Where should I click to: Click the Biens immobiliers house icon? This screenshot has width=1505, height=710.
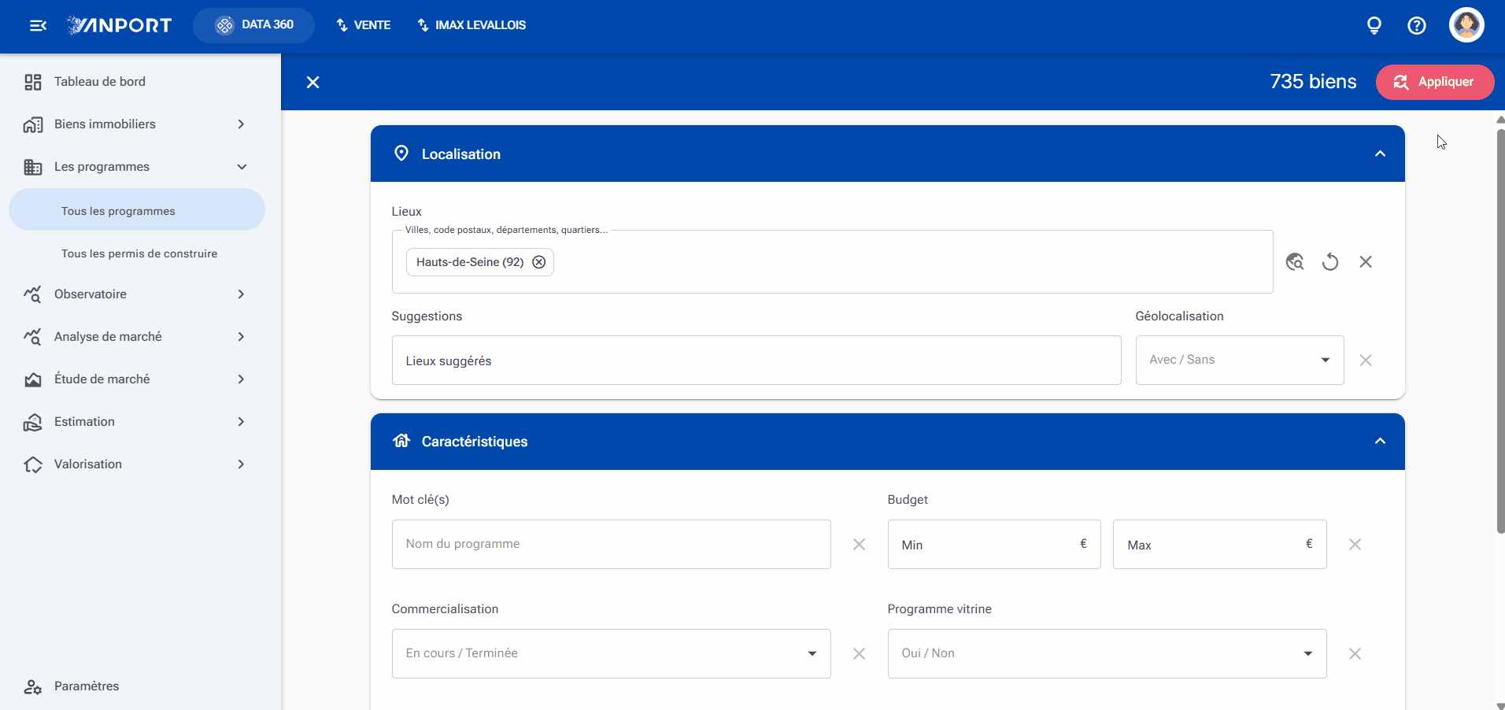pos(33,124)
